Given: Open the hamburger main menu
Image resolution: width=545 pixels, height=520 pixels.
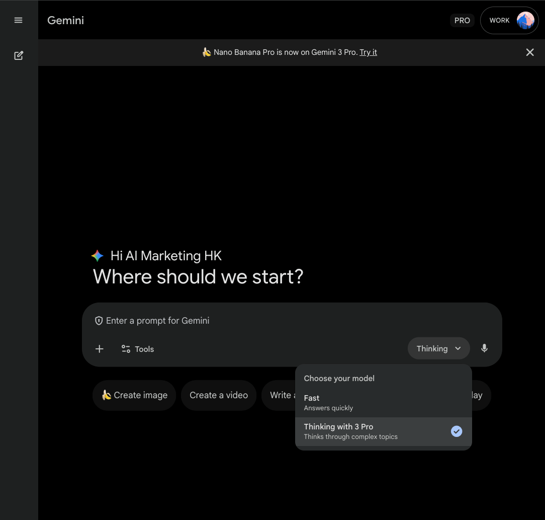Looking at the screenshot, I should coord(19,20).
